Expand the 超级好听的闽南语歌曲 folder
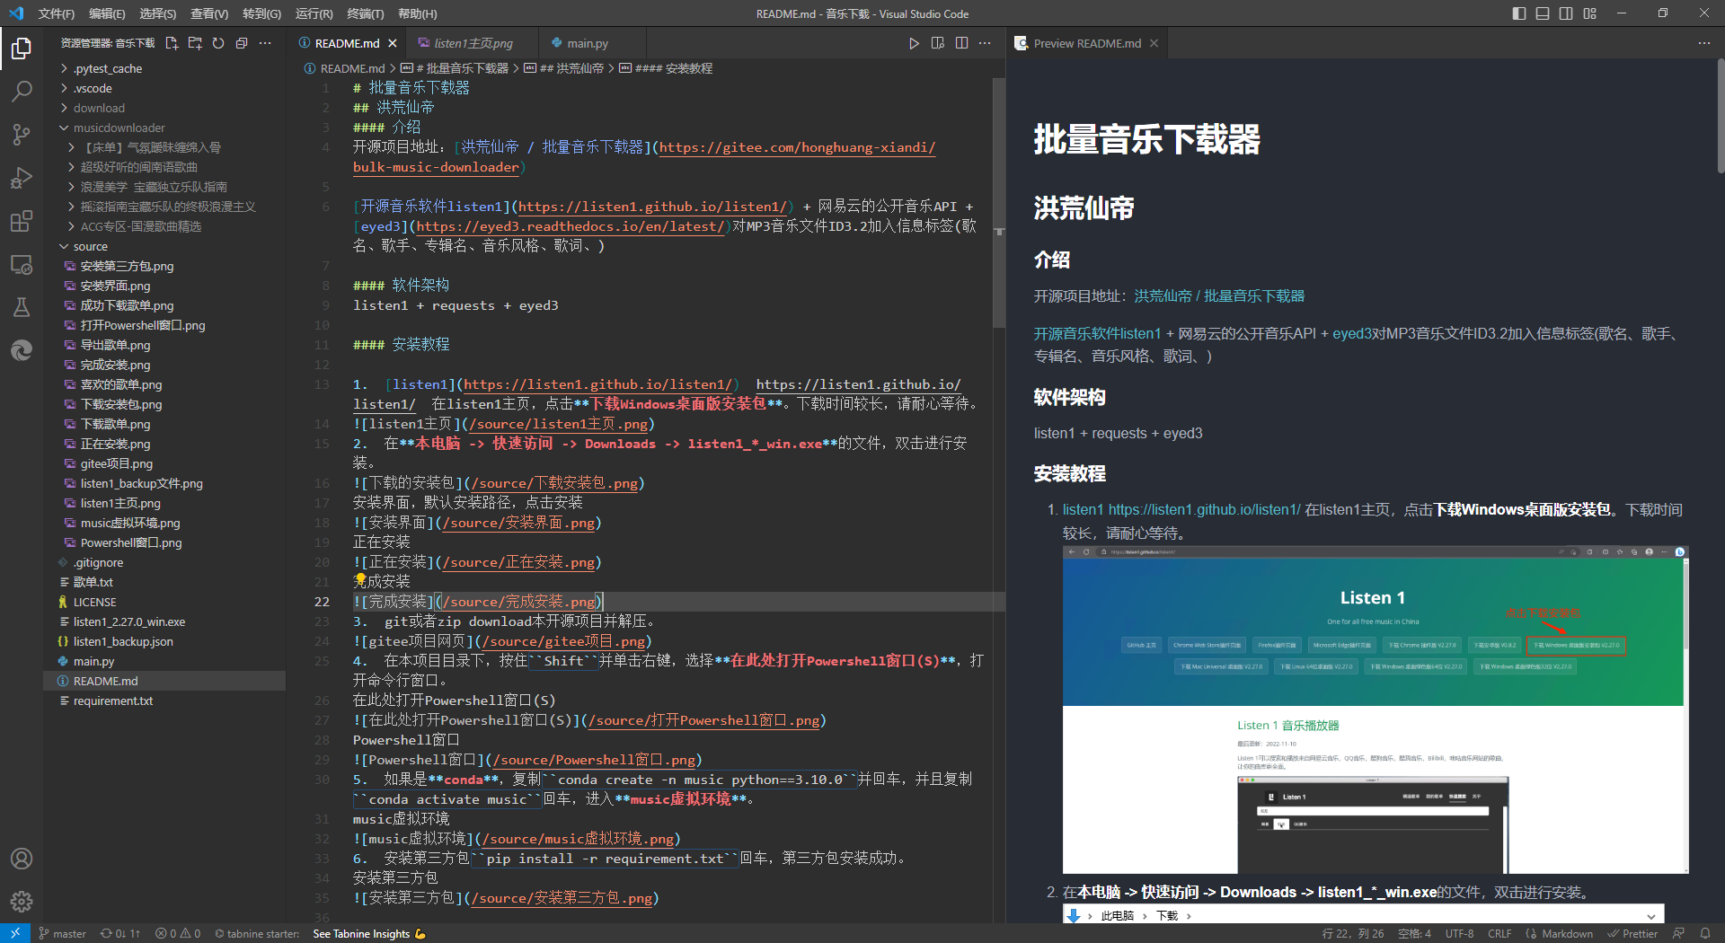The width and height of the screenshot is (1725, 943). click(164, 167)
